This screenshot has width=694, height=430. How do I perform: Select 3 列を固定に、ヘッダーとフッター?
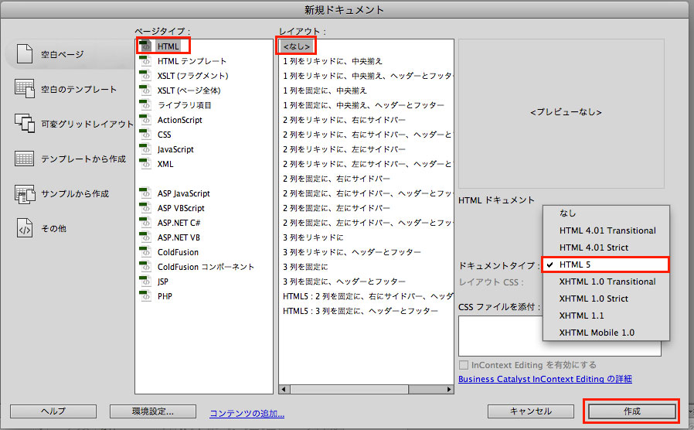[x=344, y=282]
